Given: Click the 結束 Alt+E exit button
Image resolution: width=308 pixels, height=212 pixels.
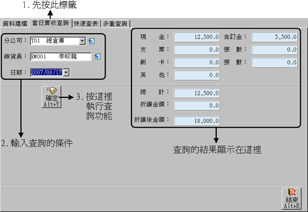Looking at the screenshot, I should click(x=291, y=199).
